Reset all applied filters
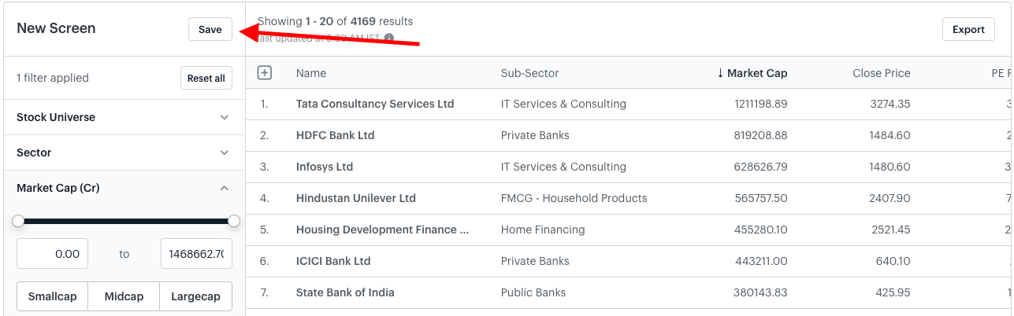Viewport: 1014px width, 316px height. (x=206, y=78)
